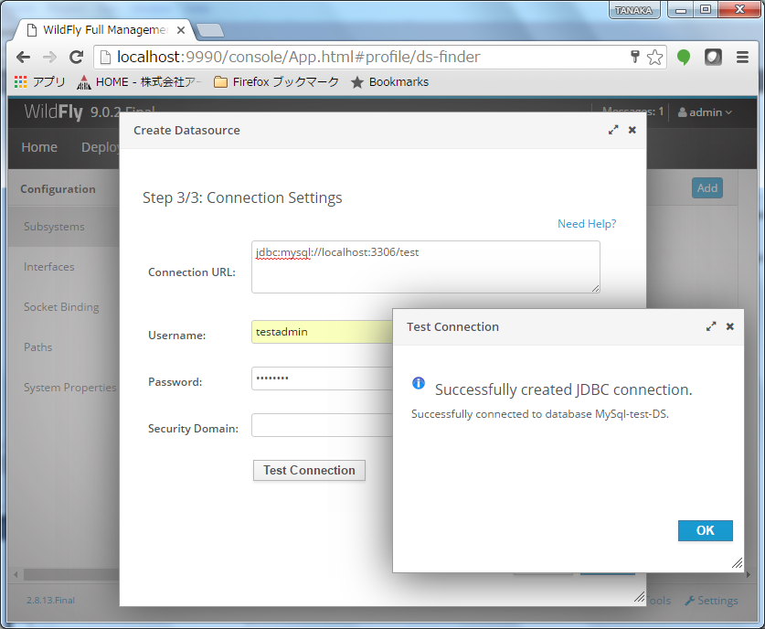Select Interfaces in Configuration sidebar
The height and width of the screenshot is (629, 765).
tap(63, 267)
